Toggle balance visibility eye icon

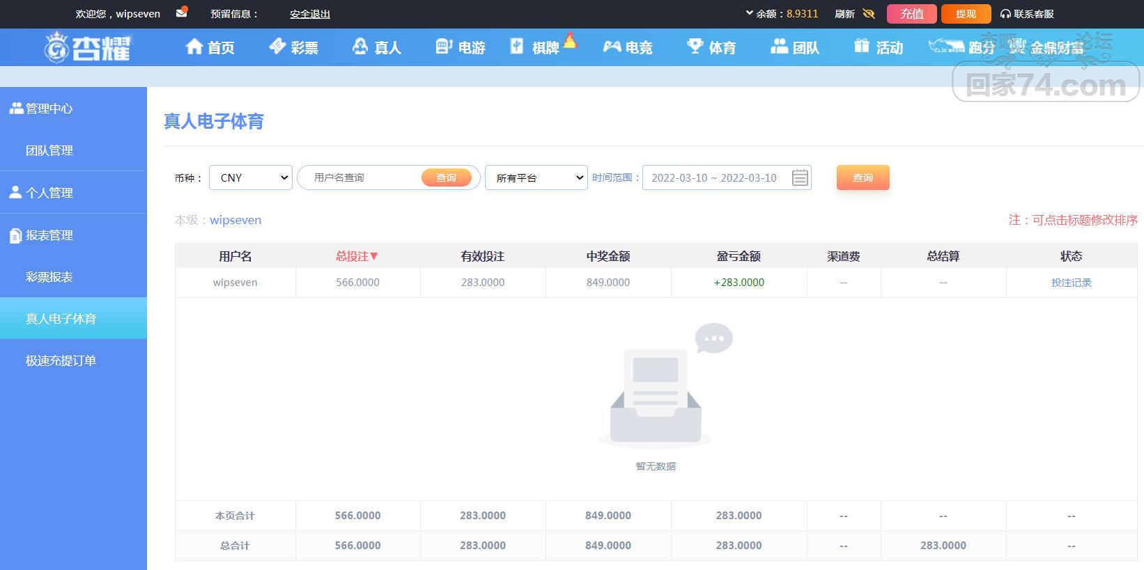(868, 14)
